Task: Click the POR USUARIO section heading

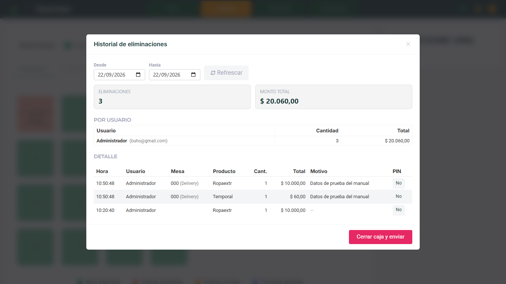Action: coord(112,120)
